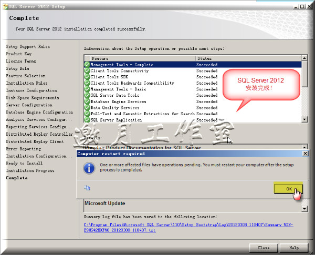Click green check icon for Database Engine Services
The height and width of the screenshot is (255, 315).
pos(87,101)
